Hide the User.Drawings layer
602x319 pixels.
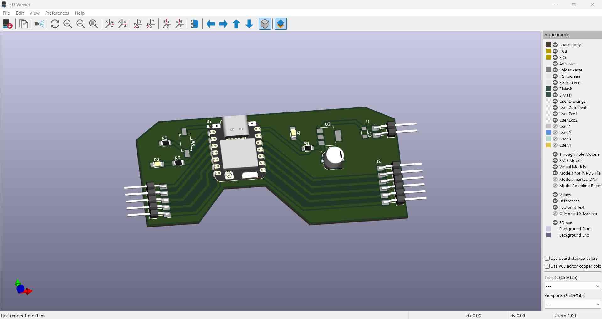click(x=555, y=101)
